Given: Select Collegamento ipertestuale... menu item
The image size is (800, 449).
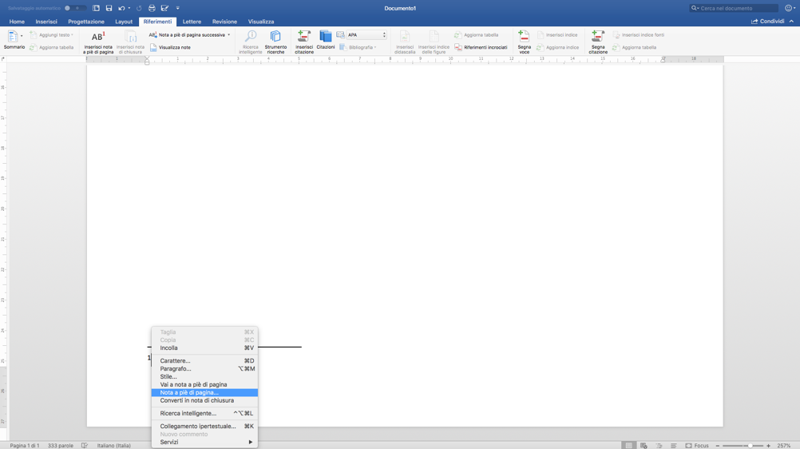Looking at the screenshot, I should (x=204, y=426).
